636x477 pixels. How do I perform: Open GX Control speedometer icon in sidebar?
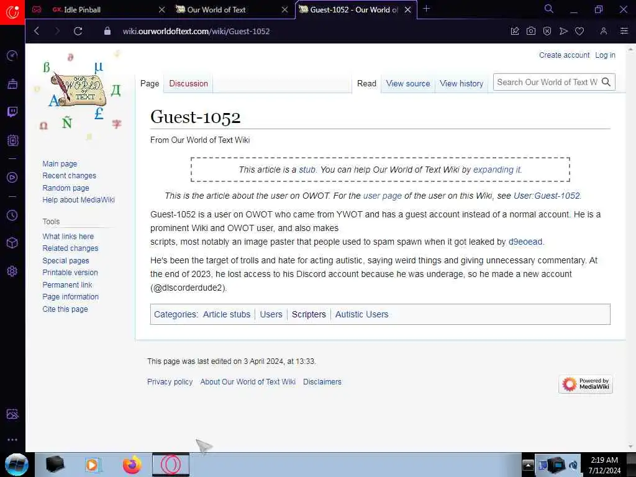point(12,55)
